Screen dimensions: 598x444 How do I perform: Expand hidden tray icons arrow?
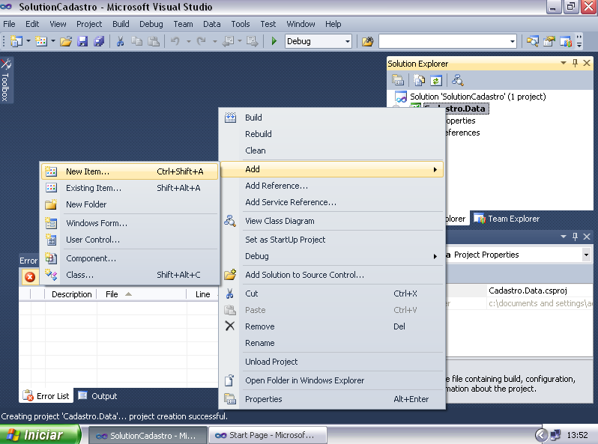click(541, 435)
